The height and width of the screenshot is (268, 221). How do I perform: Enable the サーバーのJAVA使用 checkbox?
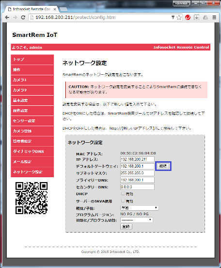coord(123,201)
